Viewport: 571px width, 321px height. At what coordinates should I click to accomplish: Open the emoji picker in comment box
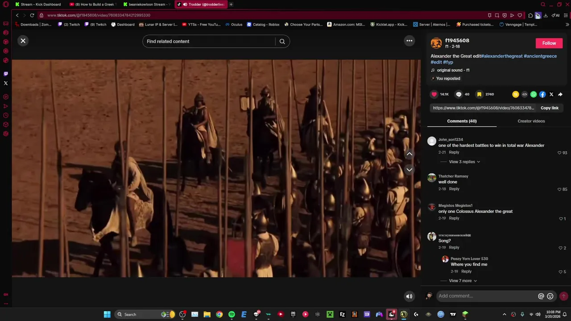coord(550,296)
